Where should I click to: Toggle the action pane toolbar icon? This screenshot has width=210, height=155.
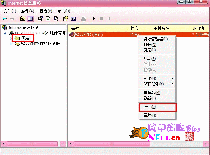tap(73, 19)
